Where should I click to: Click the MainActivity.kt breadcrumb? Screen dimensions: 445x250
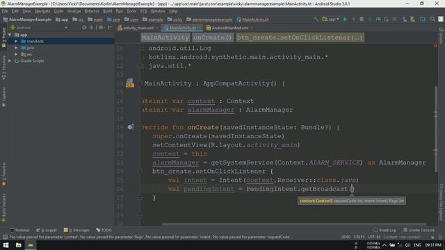coord(252,19)
